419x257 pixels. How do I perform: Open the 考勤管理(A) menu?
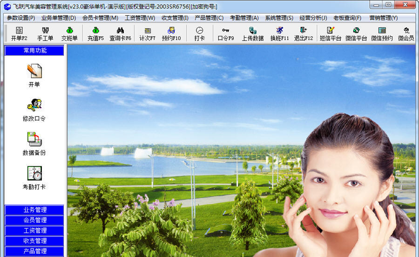pyautogui.click(x=244, y=18)
